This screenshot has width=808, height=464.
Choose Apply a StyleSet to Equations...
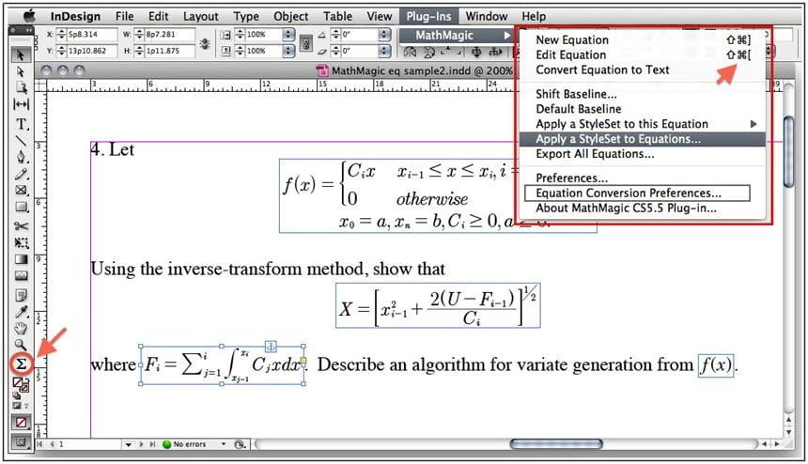(642, 139)
